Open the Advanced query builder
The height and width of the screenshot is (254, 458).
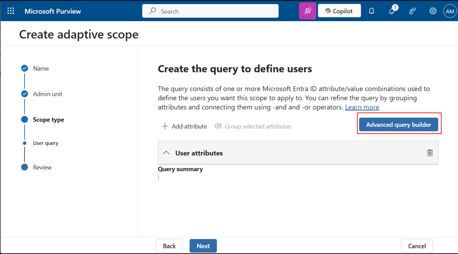[x=399, y=125]
